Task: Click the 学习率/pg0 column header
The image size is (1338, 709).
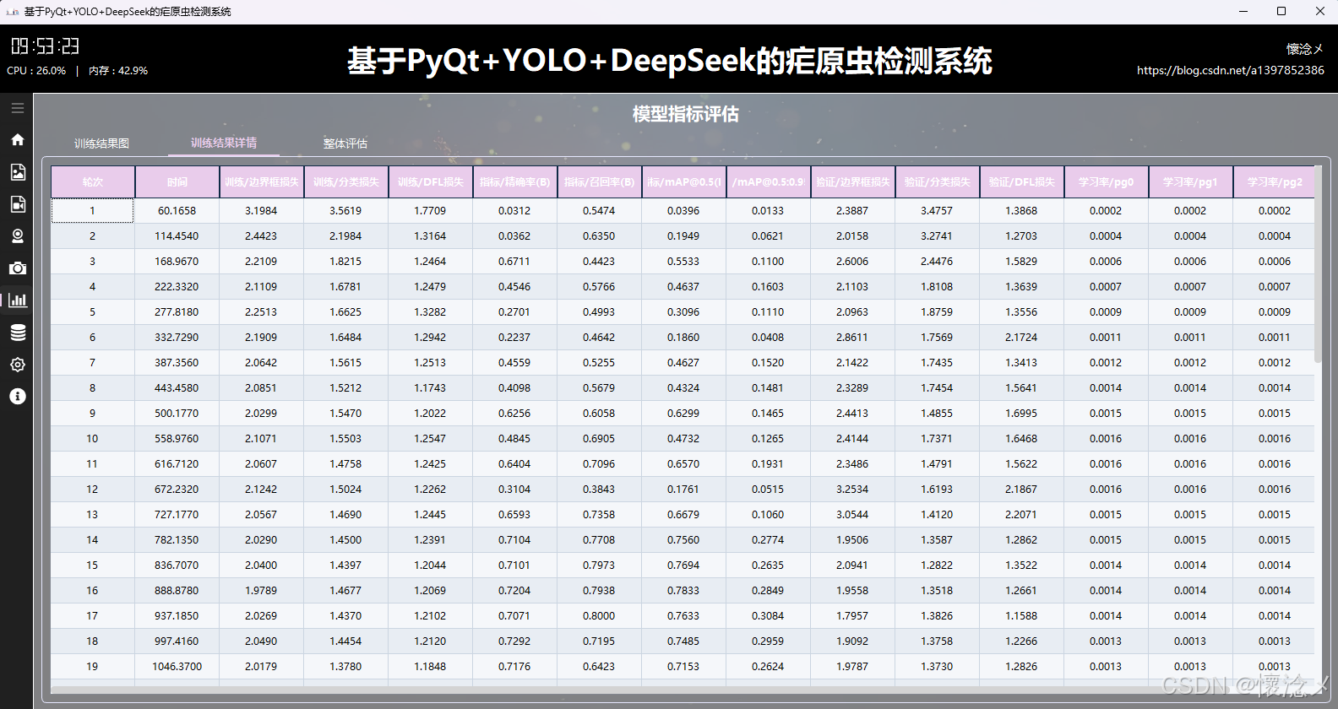Action: (x=1107, y=182)
